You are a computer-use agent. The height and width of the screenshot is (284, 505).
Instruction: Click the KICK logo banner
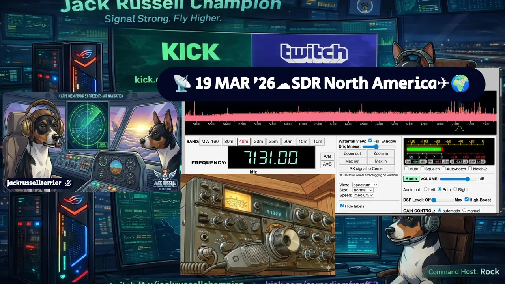190,52
